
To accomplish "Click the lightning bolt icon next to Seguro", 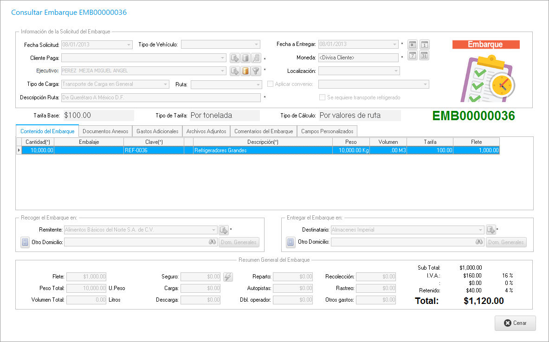I will 228,277.
